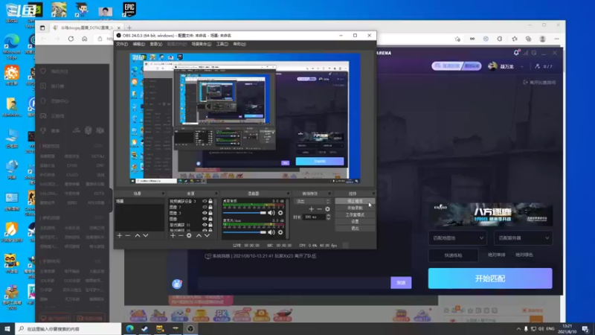Toggle lock on 图像 3 source
Image resolution: width=595 pixels, height=335 pixels.
[x=210, y=213]
